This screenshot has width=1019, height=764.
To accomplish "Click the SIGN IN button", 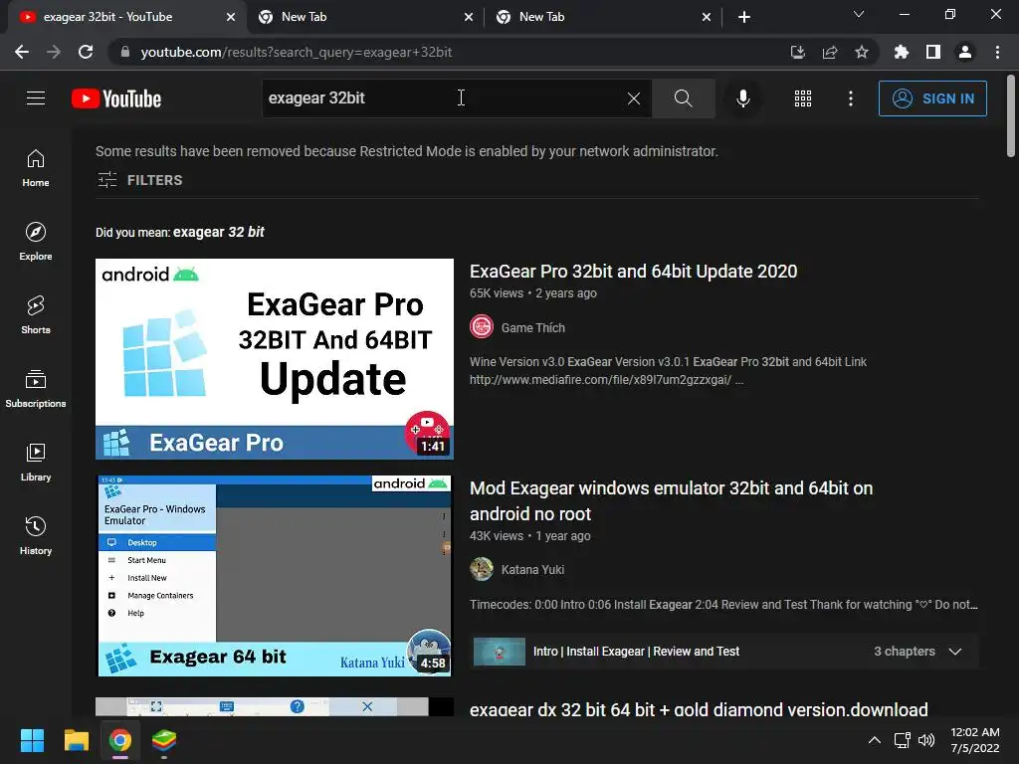I will pyautogui.click(x=932, y=98).
